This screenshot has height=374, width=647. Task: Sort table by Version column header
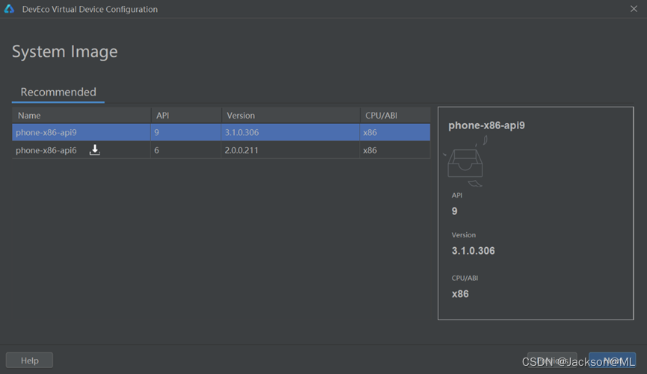290,115
